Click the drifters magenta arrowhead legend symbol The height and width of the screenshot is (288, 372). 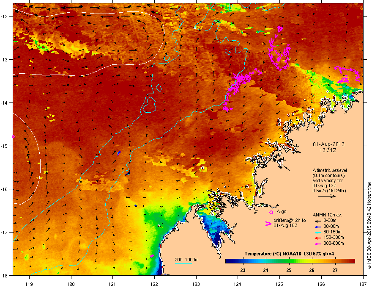tap(268, 224)
